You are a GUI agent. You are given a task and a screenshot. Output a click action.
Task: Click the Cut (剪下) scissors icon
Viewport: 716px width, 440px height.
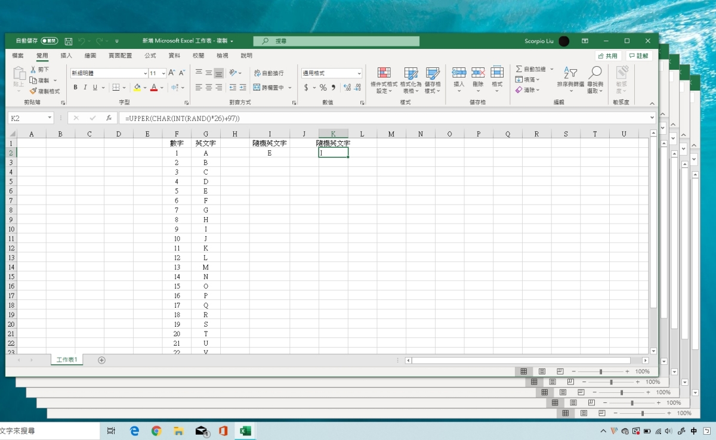(x=33, y=70)
